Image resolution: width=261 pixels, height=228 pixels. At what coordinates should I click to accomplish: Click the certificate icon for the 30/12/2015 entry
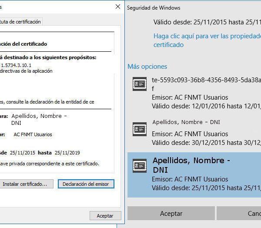pyautogui.click(x=139, y=129)
